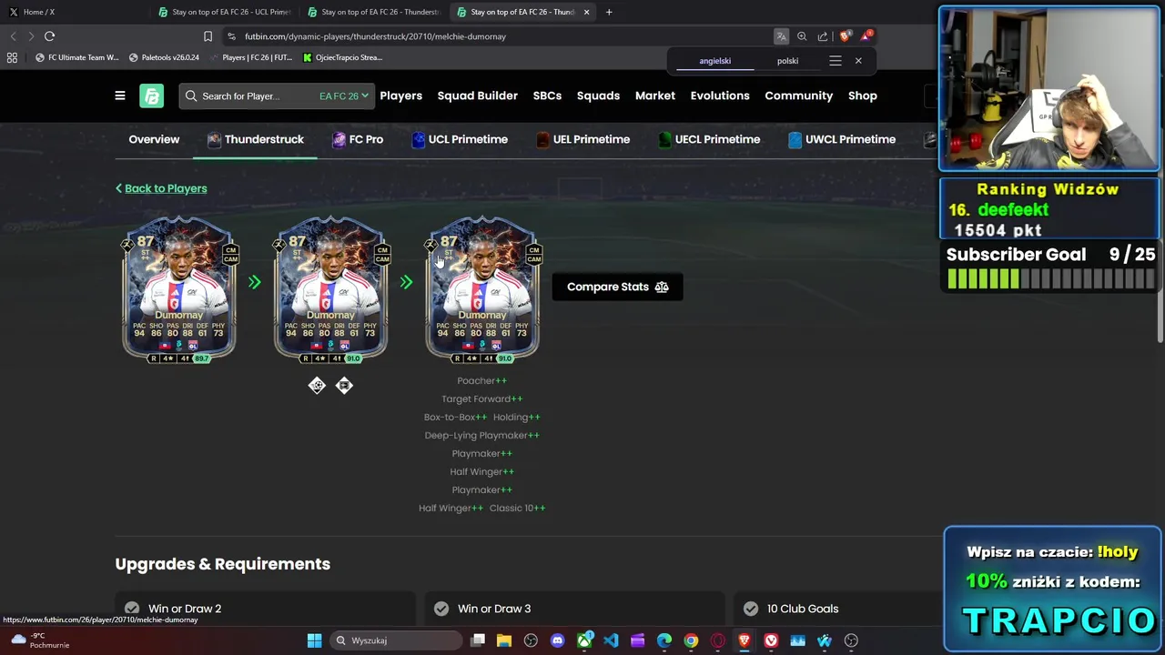Select polski in translate popup
This screenshot has height=655, width=1165.
[x=788, y=61]
